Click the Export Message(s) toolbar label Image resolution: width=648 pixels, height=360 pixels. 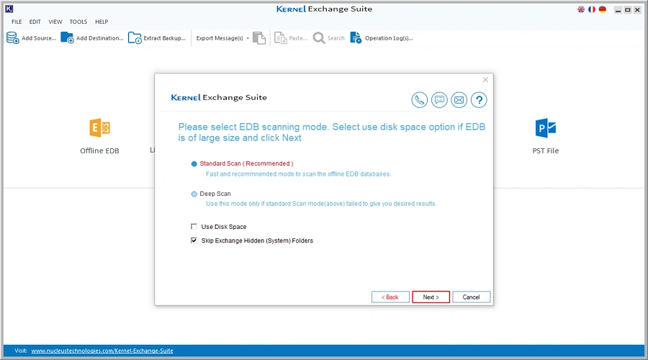(x=220, y=38)
